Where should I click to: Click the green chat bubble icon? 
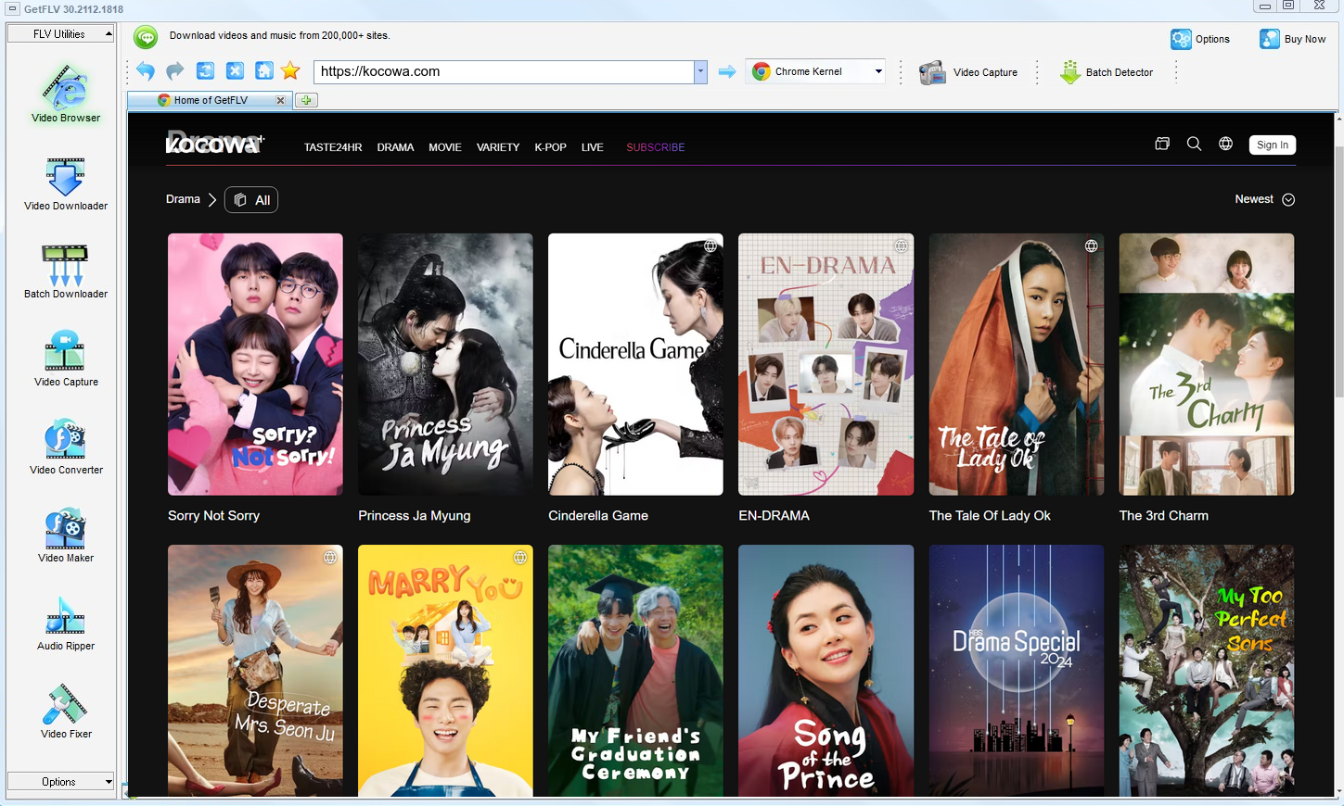coord(146,36)
